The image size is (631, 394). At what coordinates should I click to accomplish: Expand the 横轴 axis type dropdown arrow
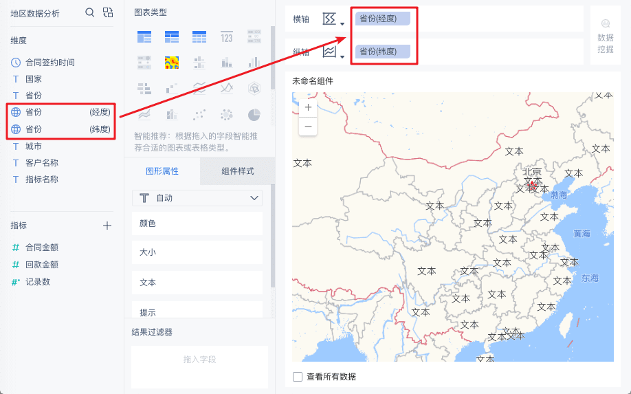coord(342,24)
